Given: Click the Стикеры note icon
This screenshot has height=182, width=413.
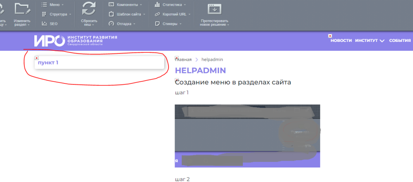Looking at the screenshot, I should point(157,24).
